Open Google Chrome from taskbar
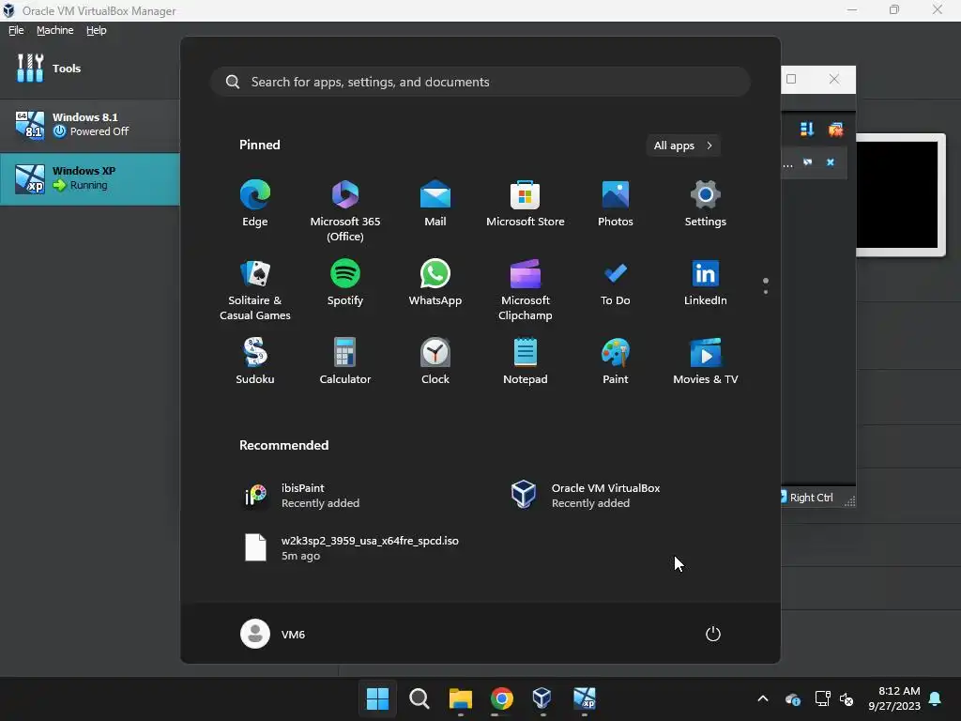961x721 pixels. [x=502, y=698]
